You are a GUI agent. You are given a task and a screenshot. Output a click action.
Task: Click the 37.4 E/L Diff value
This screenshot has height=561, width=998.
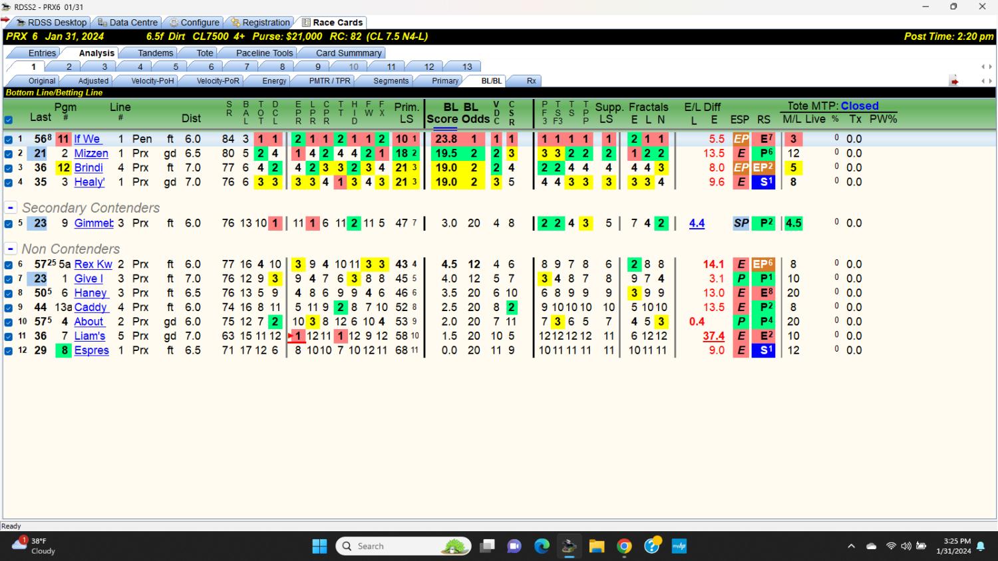click(x=713, y=336)
